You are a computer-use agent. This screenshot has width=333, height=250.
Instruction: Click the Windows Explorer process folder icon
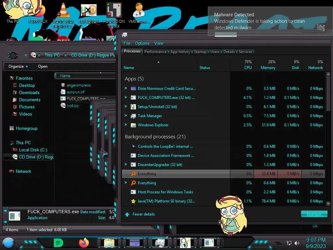(x=133, y=125)
